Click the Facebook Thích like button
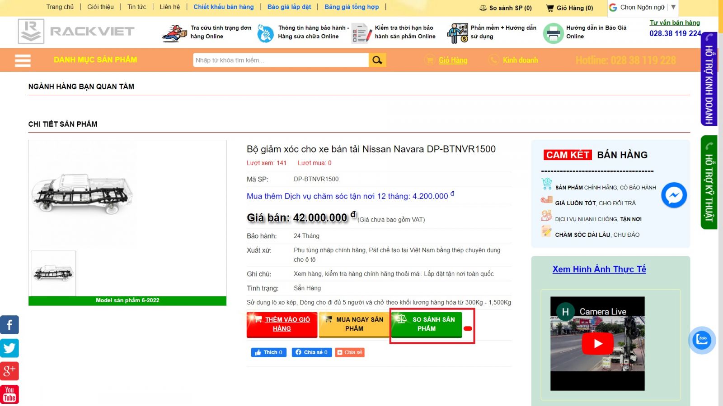 pyautogui.click(x=269, y=352)
